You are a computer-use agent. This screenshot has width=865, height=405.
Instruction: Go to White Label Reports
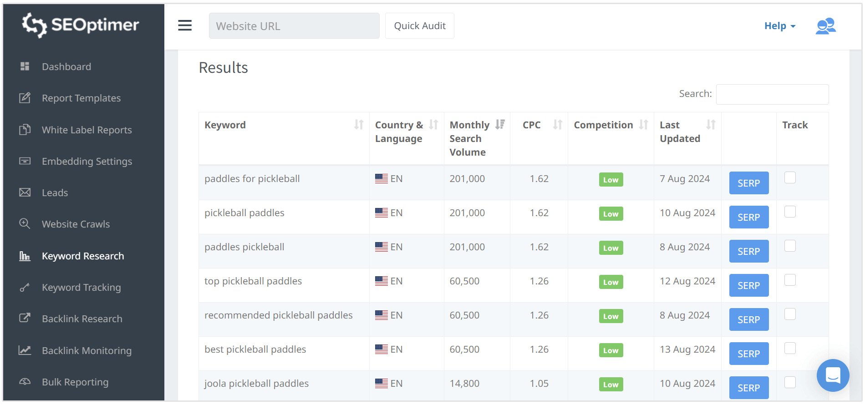tap(86, 130)
